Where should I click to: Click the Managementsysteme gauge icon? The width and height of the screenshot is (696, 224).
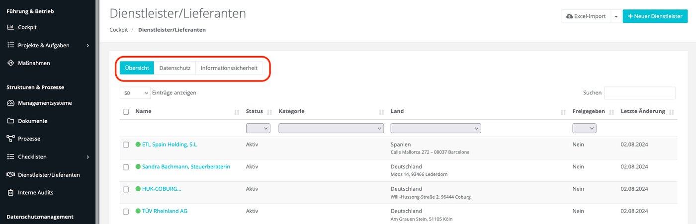10,103
